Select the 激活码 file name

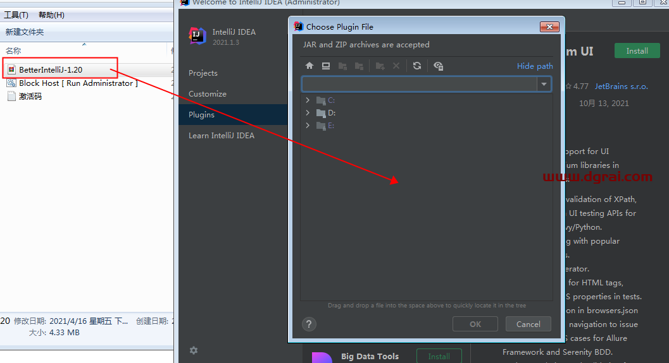pyautogui.click(x=30, y=97)
